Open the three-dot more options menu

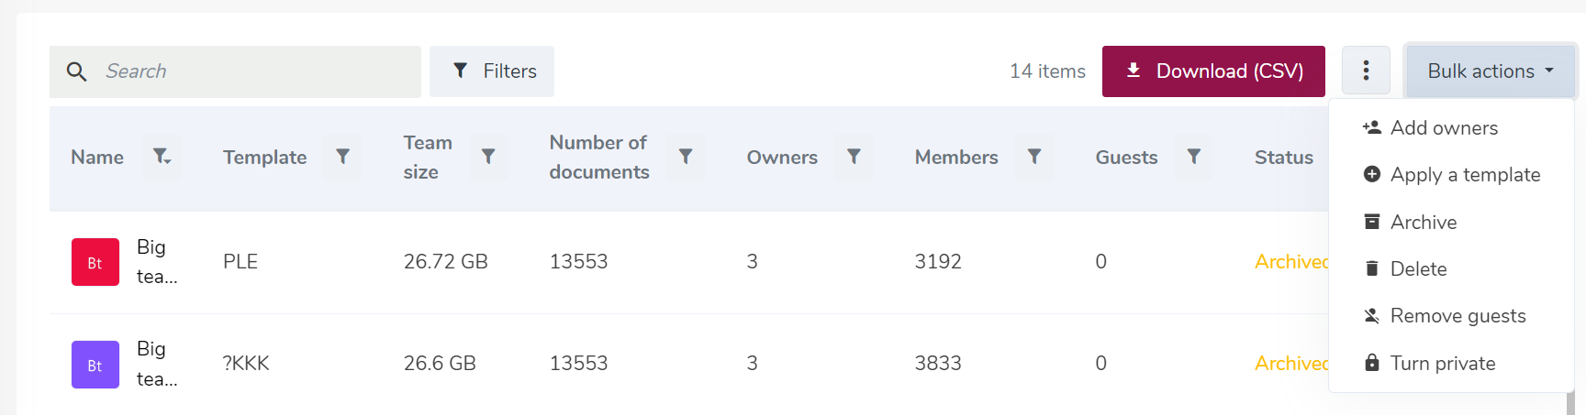click(1366, 71)
